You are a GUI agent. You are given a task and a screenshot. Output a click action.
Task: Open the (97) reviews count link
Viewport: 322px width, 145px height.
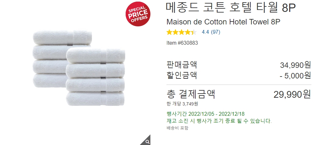pyautogui.click(x=215, y=32)
